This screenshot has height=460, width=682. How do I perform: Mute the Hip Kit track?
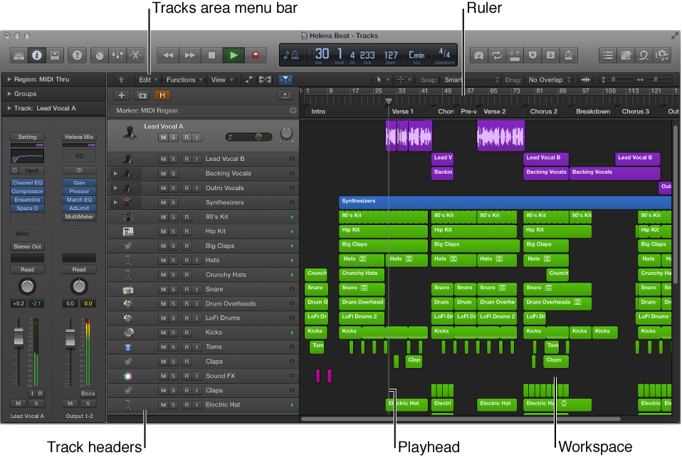click(163, 231)
